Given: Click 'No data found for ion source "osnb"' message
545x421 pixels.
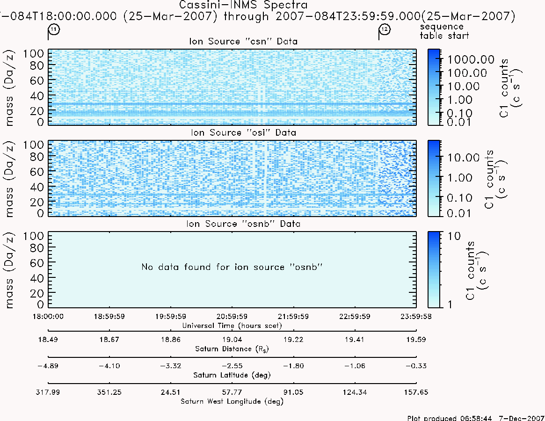Looking at the screenshot, I should [232, 267].
